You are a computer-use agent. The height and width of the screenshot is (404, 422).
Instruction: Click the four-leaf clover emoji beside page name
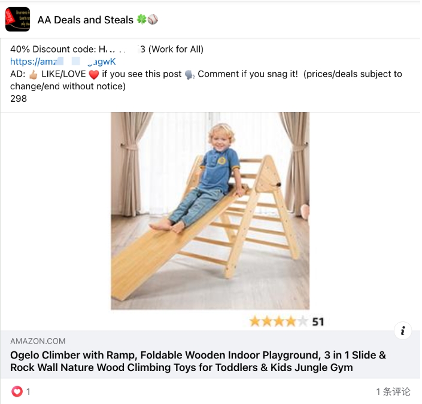pos(141,19)
